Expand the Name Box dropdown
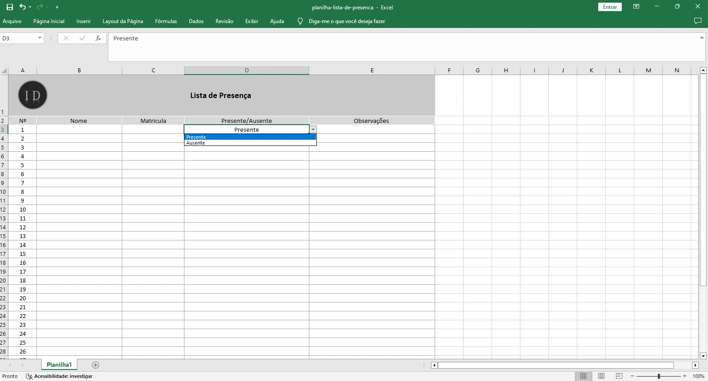This screenshot has width=708, height=381. [40, 38]
